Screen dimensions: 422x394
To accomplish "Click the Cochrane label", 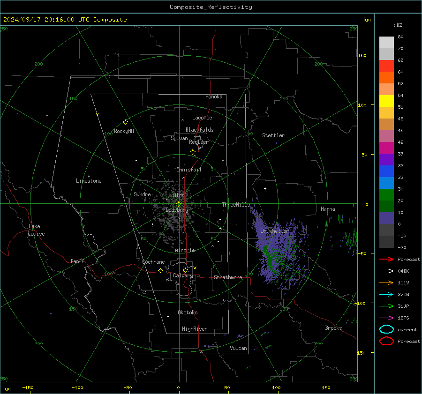I will click(x=153, y=262).
